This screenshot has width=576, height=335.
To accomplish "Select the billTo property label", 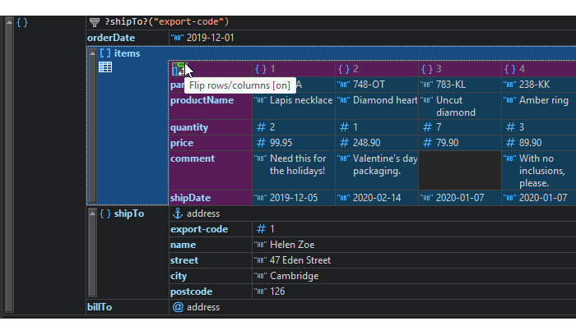I will coord(103,307).
